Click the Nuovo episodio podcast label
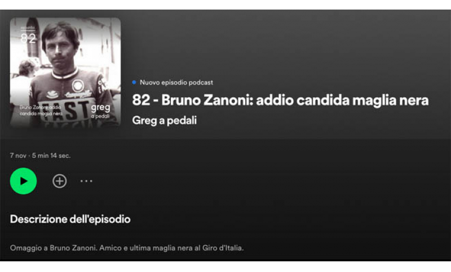The height and width of the screenshot is (272, 451). [176, 83]
